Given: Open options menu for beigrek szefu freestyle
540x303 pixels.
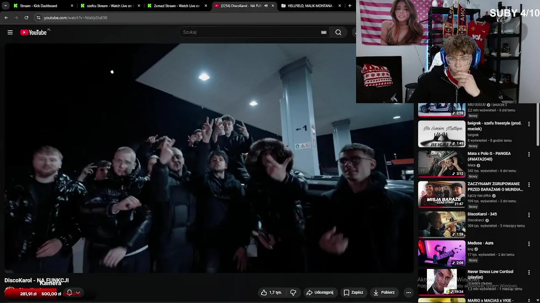Looking at the screenshot, I should pyautogui.click(x=529, y=124).
